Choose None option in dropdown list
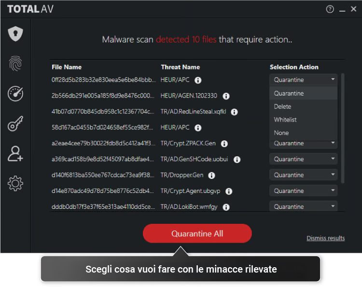 pyautogui.click(x=303, y=133)
